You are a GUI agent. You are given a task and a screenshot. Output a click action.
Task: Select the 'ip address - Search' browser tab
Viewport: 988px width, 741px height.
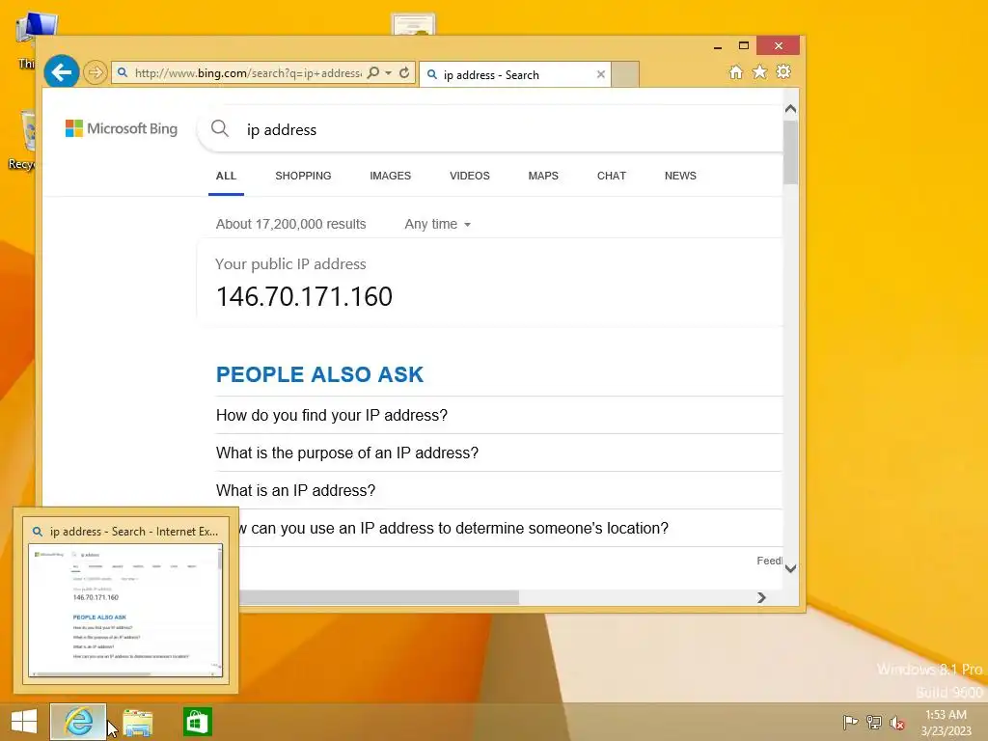click(x=515, y=74)
